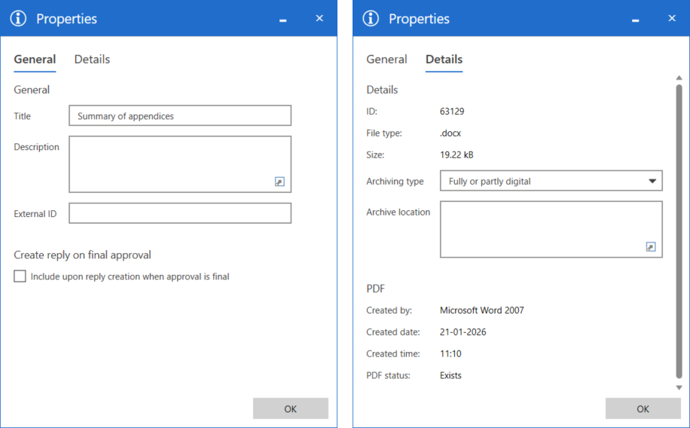Click the info icon in left Properties window
690x428 pixels.
[x=19, y=19]
